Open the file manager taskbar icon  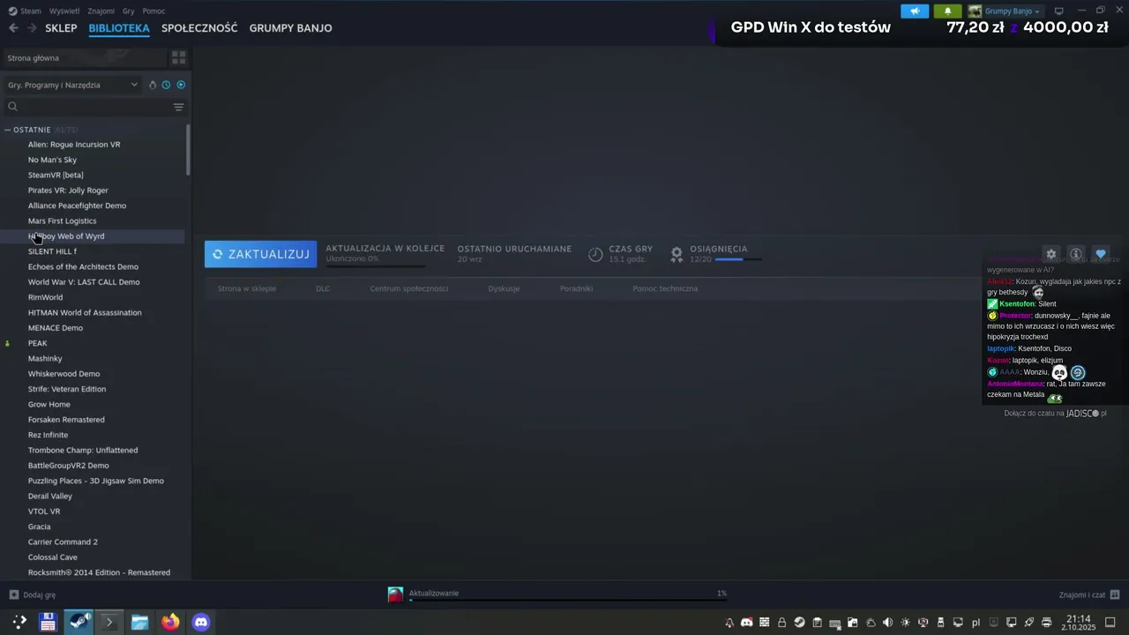pyautogui.click(x=139, y=622)
